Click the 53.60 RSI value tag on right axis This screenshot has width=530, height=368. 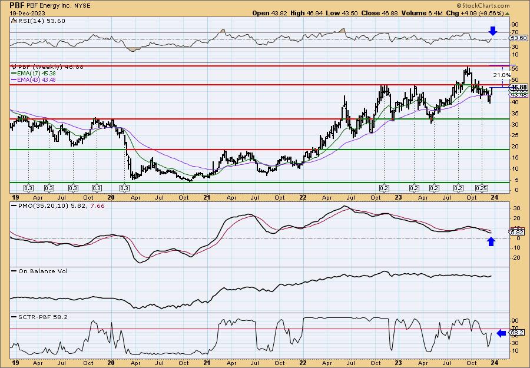(519, 38)
